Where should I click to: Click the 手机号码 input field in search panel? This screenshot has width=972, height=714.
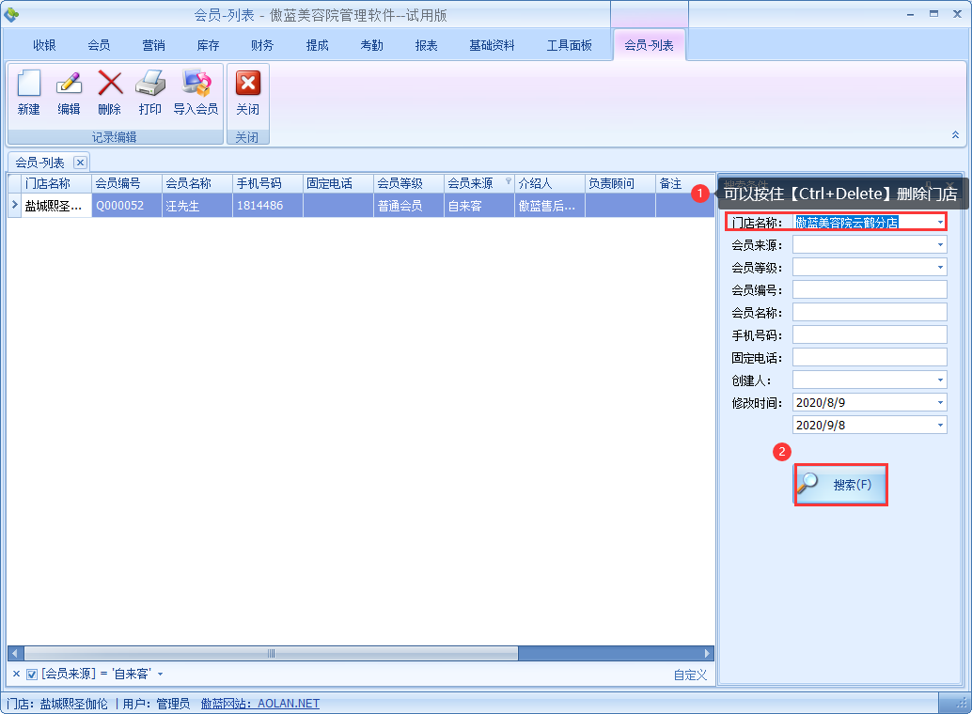pyautogui.click(x=869, y=335)
